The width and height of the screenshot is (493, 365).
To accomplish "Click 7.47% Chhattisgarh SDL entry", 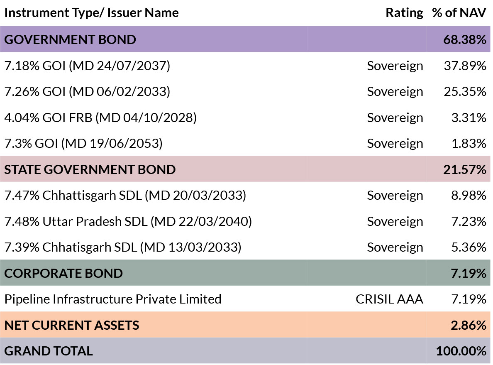I will point(125,196).
